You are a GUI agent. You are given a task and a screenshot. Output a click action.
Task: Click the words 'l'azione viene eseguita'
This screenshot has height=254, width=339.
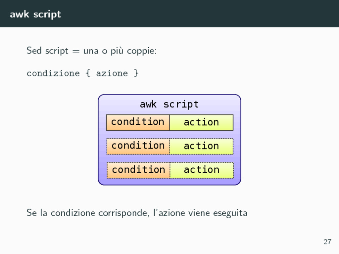click(200, 213)
